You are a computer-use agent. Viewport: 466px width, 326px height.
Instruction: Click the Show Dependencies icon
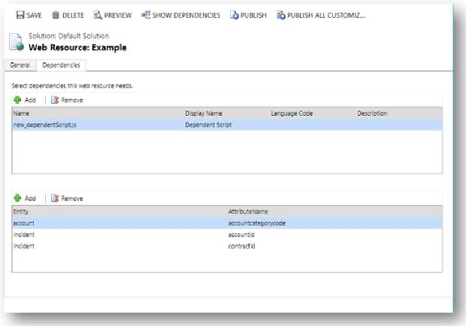(x=146, y=15)
